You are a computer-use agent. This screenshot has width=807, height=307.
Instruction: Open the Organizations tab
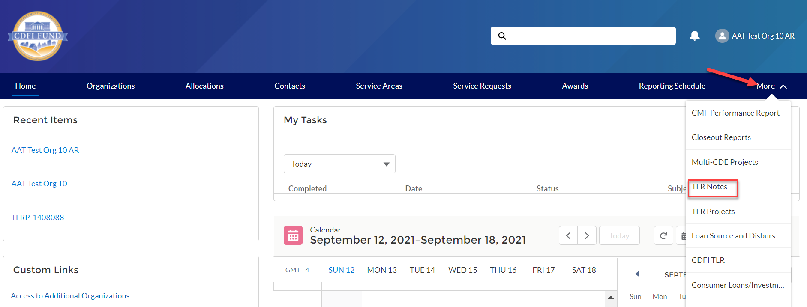[111, 86]
